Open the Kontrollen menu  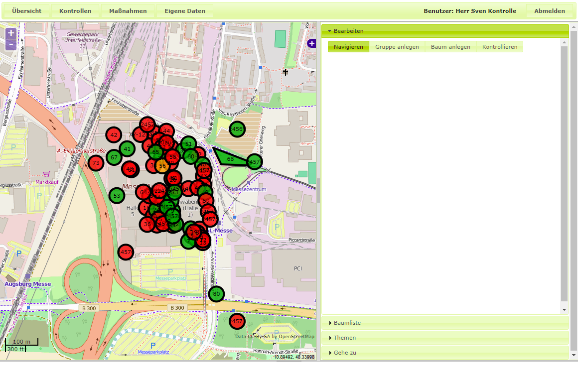coord(75,11)
